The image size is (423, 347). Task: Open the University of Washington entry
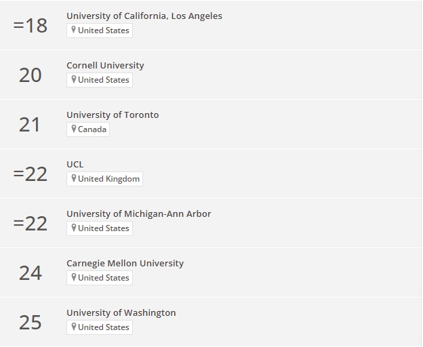point(121,312)
